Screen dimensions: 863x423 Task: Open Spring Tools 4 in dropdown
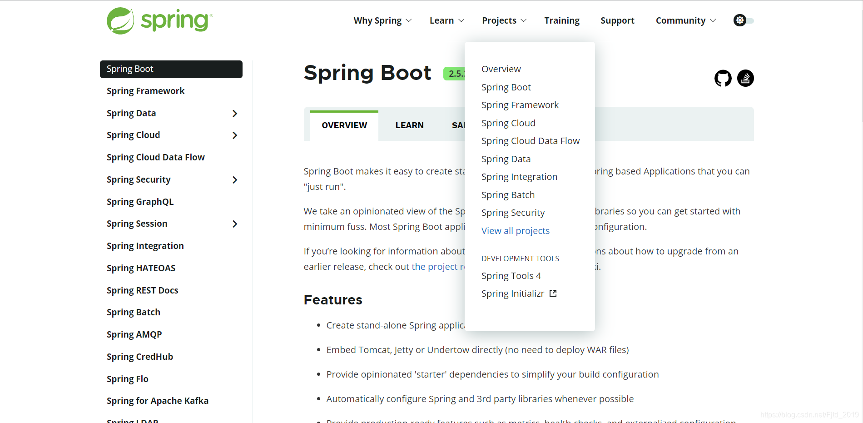pos(511,276)
